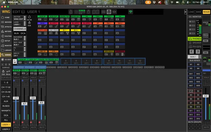
Task: Enable PHONES monitor output
Action: pyautogui.click(x=195, y=39)
